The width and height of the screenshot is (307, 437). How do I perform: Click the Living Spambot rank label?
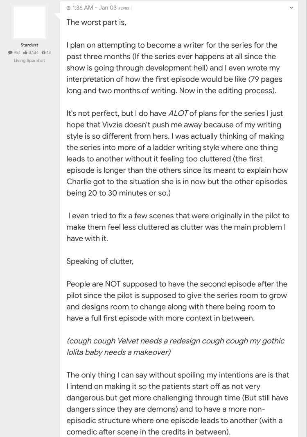[x=29, y=60]
